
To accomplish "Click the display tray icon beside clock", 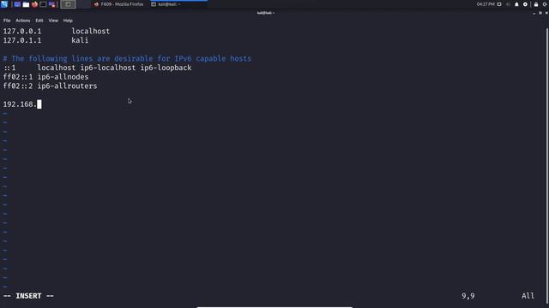I will (x=499, y=4).
